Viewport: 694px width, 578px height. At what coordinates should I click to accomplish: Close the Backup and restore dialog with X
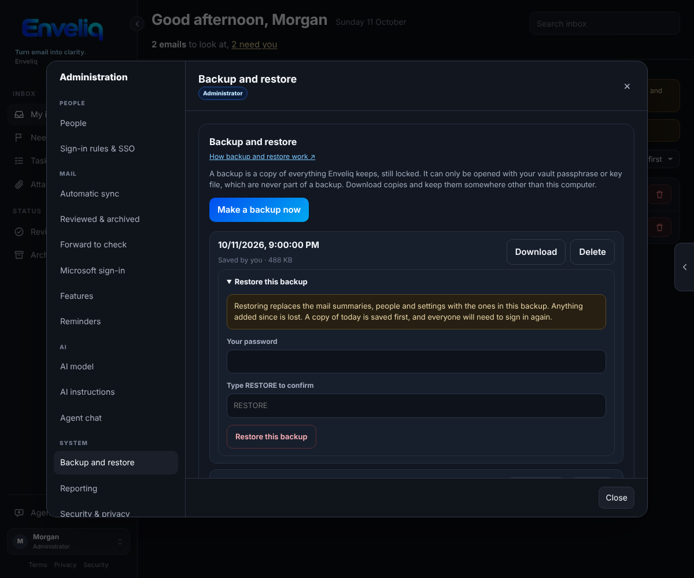click(627, 86)
